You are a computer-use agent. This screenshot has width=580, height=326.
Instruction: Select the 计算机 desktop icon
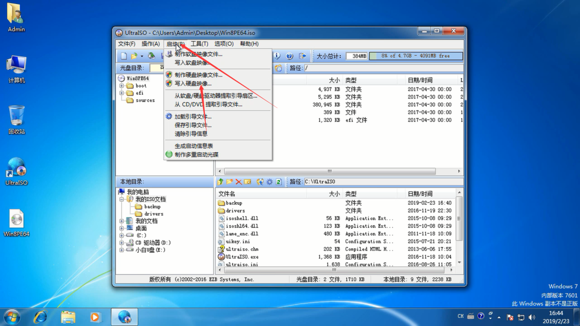click(16, 69)
